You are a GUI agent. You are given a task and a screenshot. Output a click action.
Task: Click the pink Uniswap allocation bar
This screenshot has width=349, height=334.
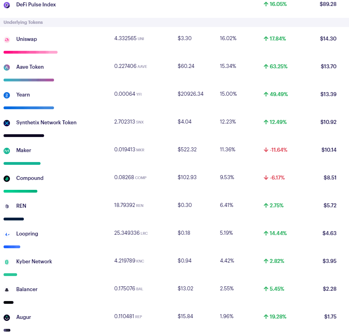click(31, 52)
